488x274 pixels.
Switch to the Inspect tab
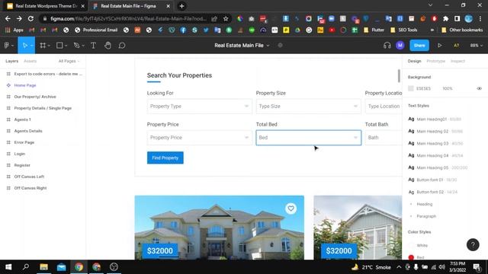tap(457, 61)
